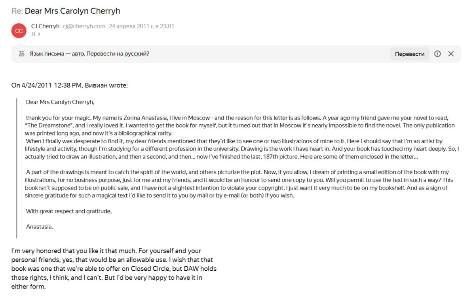Click the quoted signature Anastasia

coord(39,227)
